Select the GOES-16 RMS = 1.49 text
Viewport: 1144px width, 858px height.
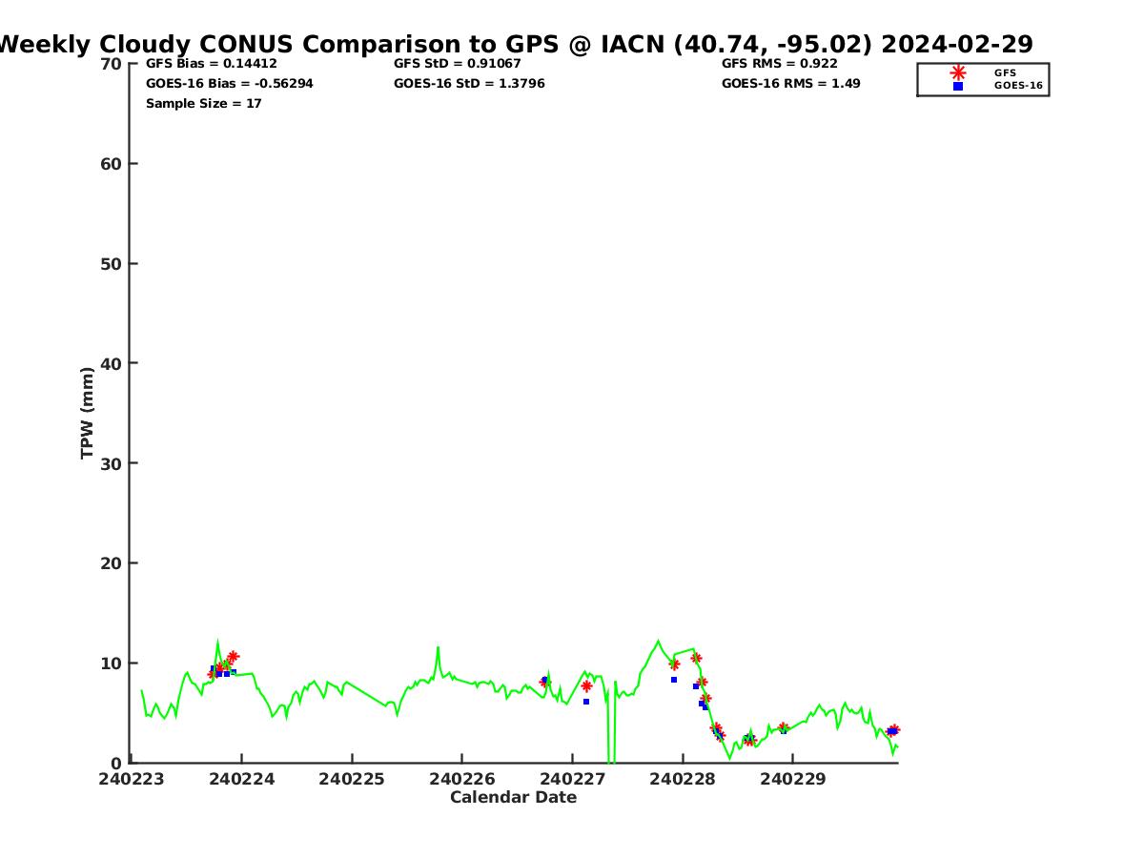pos(790,84)
